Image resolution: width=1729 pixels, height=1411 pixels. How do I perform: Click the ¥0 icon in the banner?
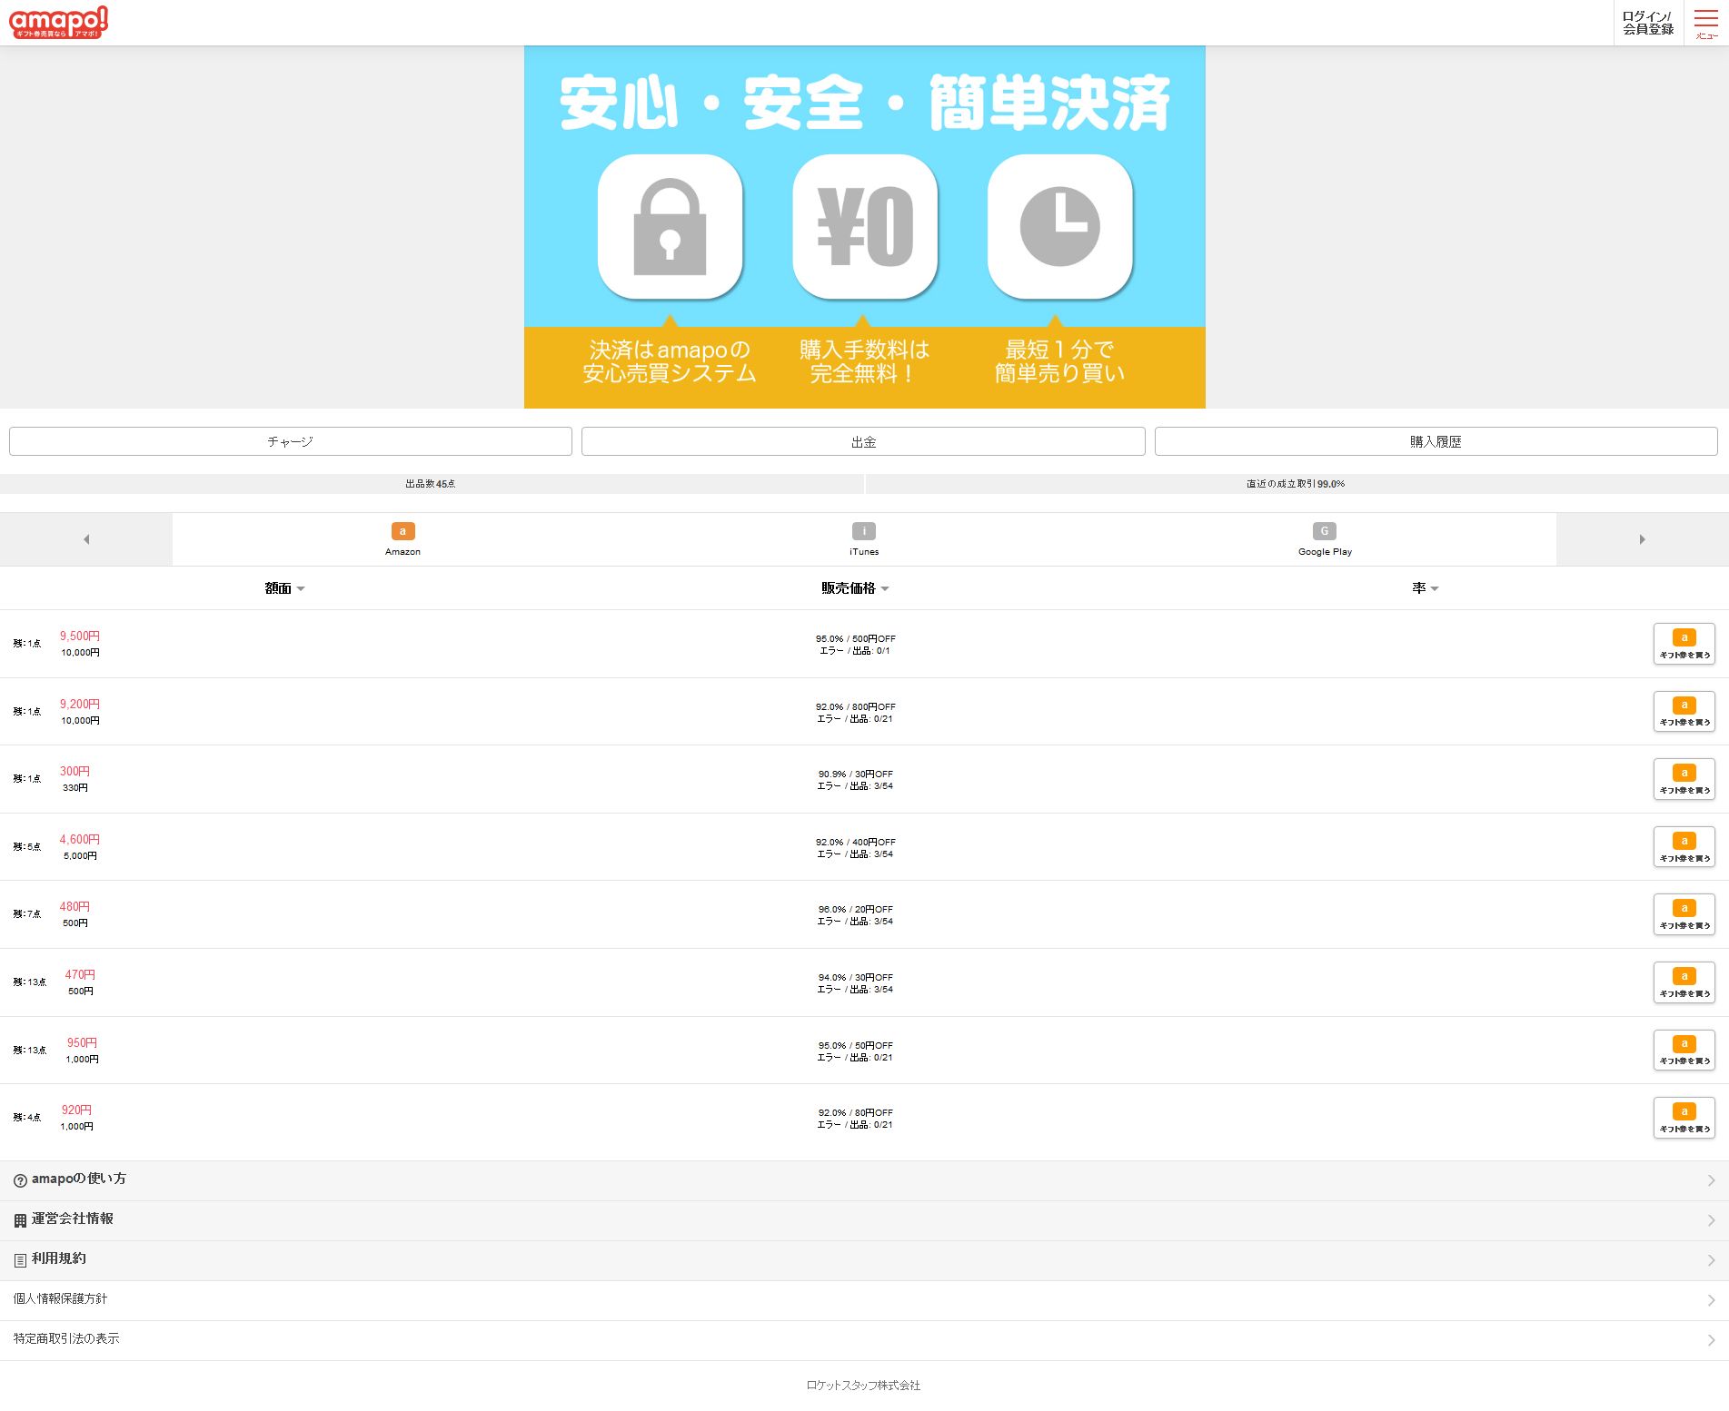pos(865,227)
